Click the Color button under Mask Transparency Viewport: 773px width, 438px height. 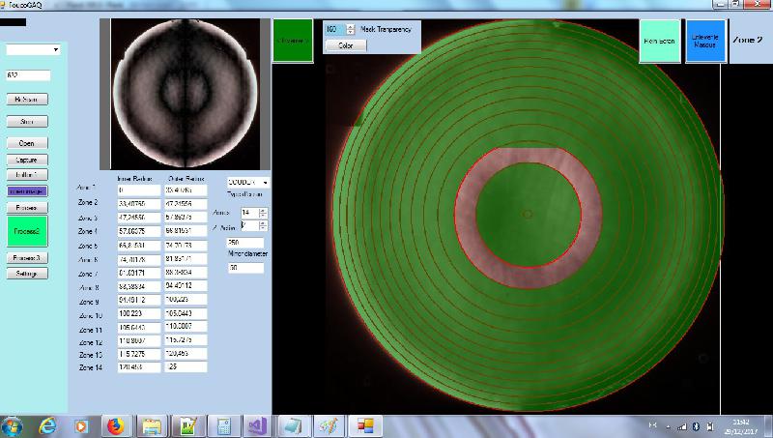346,45
